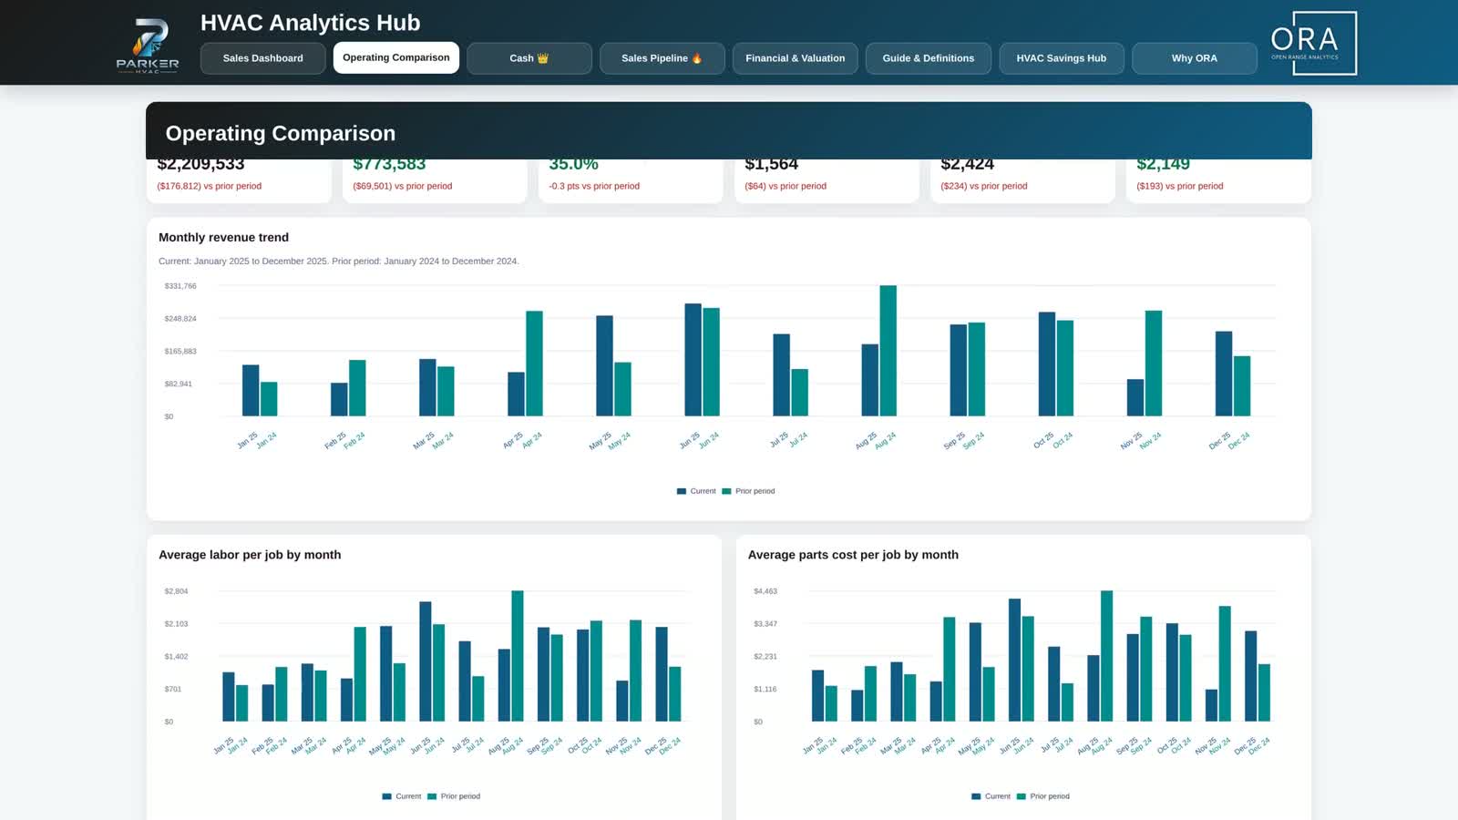Click the Nov 24 bar in Average parts cost chart

1225,664
